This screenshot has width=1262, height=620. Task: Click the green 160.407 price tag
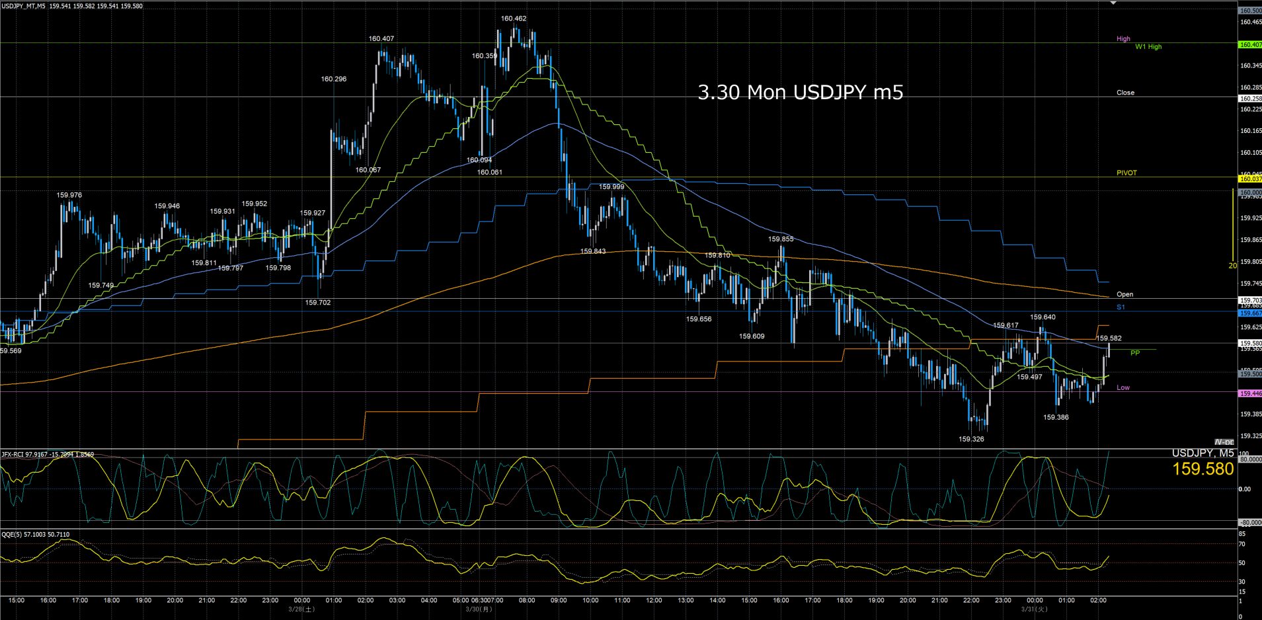1249,45
